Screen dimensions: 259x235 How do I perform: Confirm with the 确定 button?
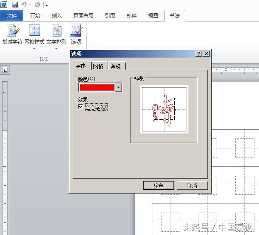click(159, 186)
